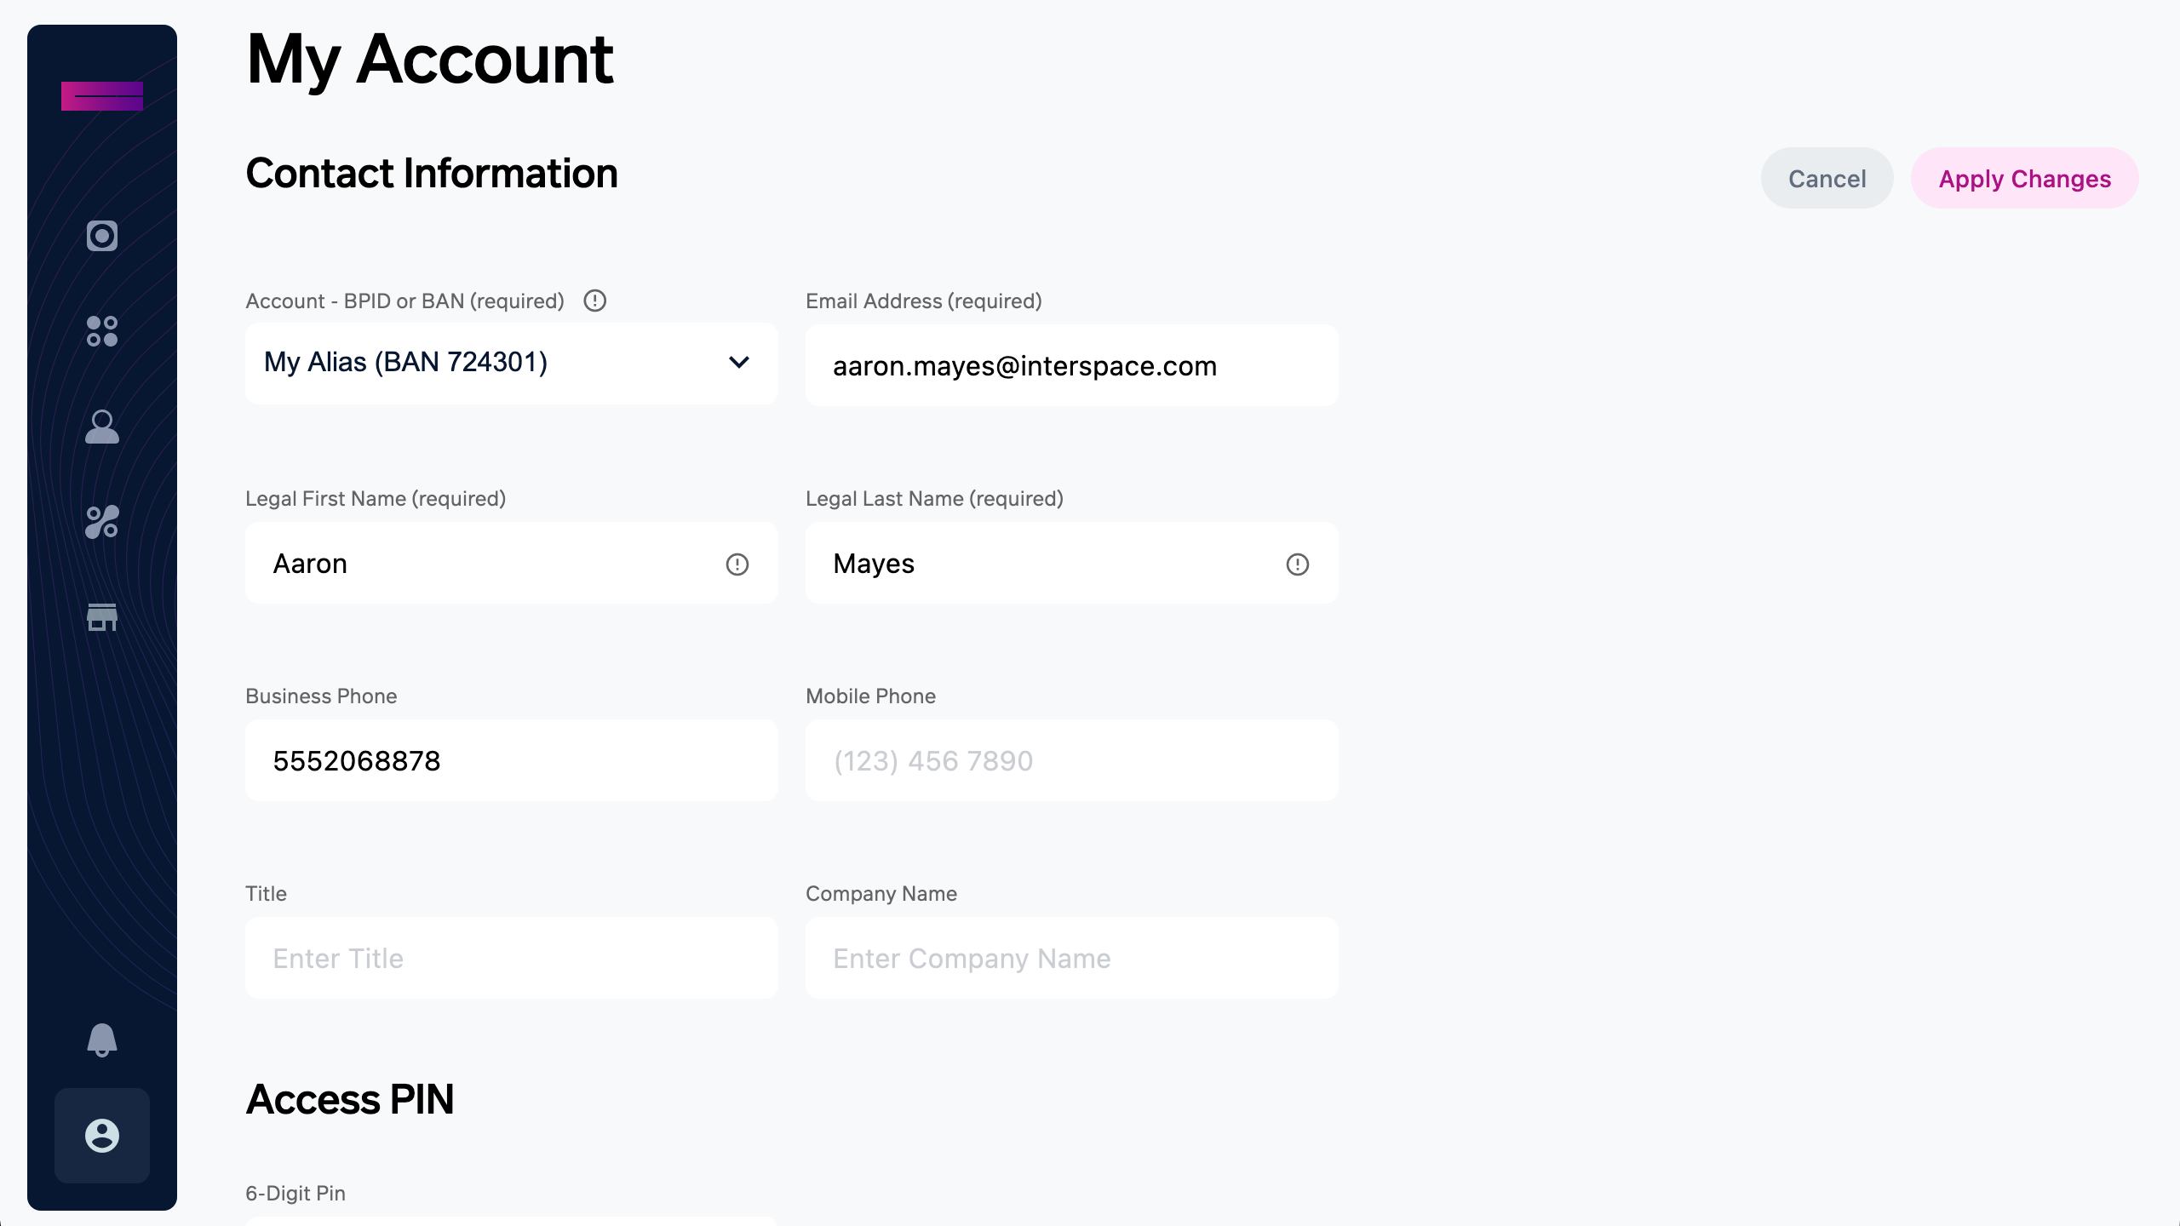Open the user profile sidebar icon
The height and width of the screenshot is (1226, 2180).
pyautogui.click(x=101, y=427)
